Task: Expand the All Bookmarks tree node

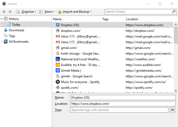Action: pos(2,42)
